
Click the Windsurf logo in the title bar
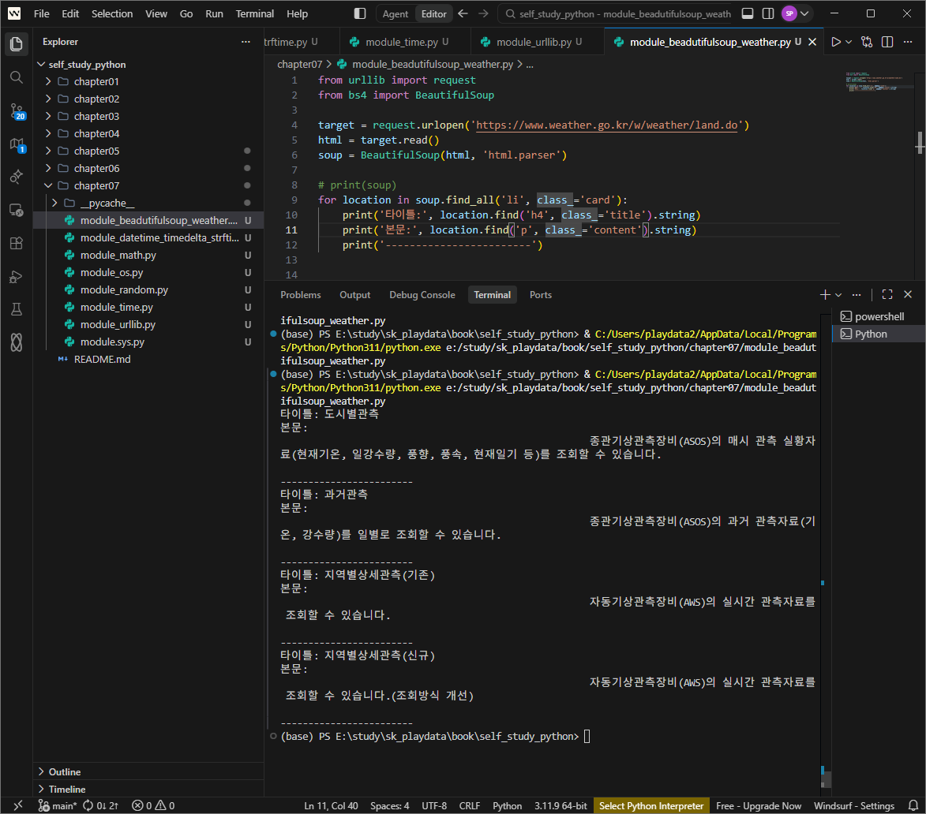pos(14,13)
